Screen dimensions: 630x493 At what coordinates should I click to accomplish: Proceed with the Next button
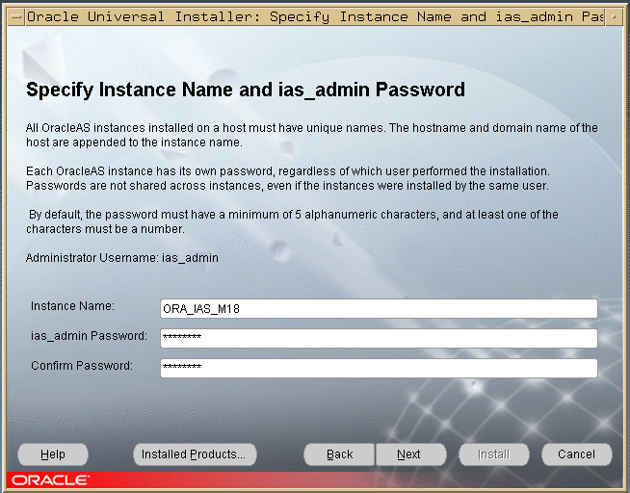[410, 454]
